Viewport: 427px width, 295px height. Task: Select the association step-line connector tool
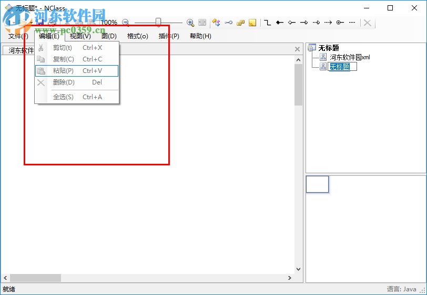click(x=268, y=22)
